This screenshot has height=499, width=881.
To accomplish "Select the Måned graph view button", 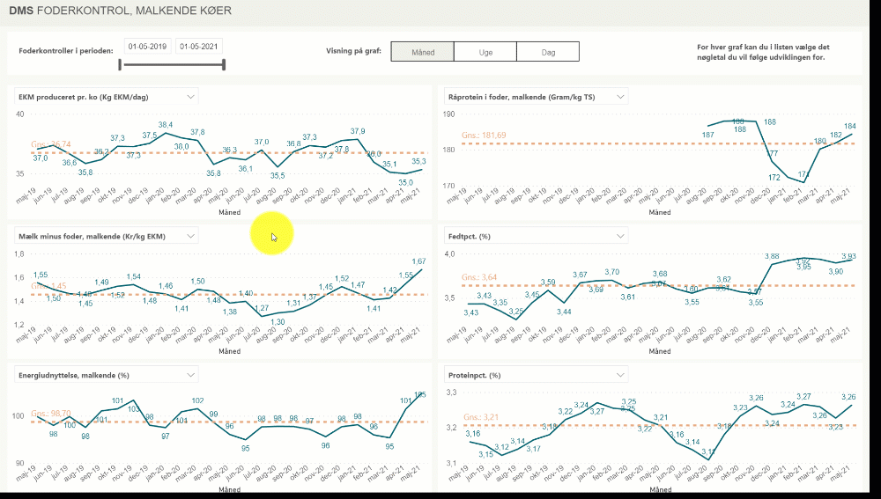I will [x=422, y=52].
